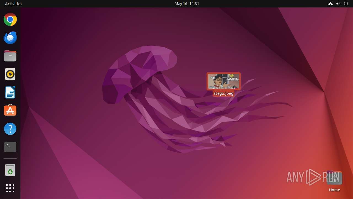Open the Trash in the dock

click(10, 170)
